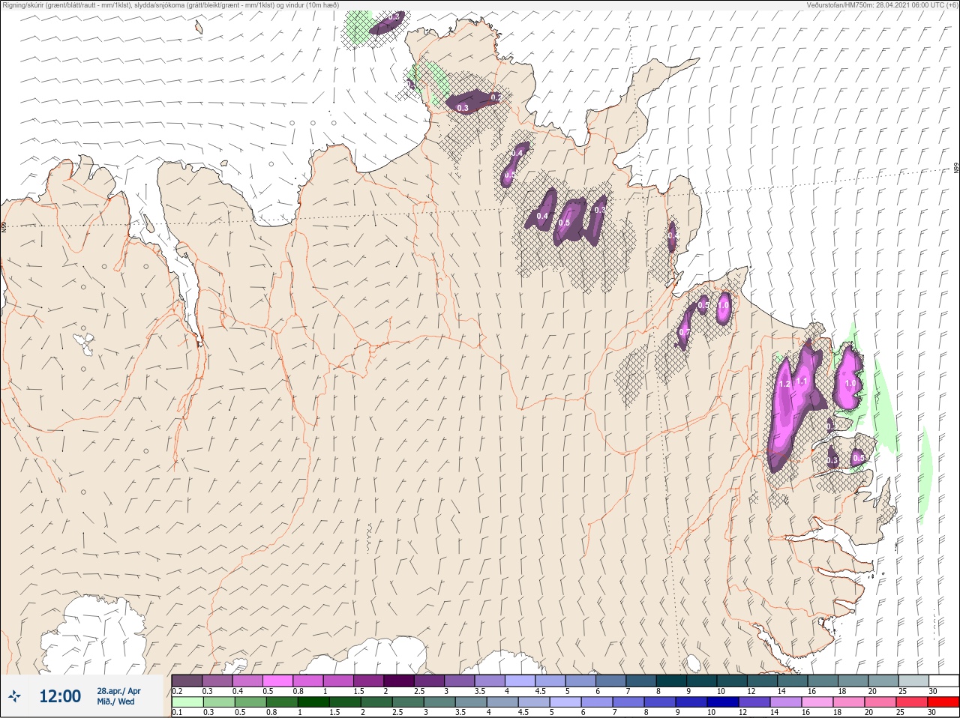Select the dark purple top-row swatch starting at 2
This screenshot has width=960, height=718.
point(399,681)
